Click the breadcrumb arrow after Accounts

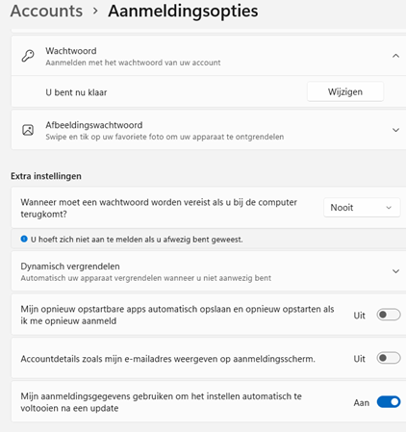95,12
